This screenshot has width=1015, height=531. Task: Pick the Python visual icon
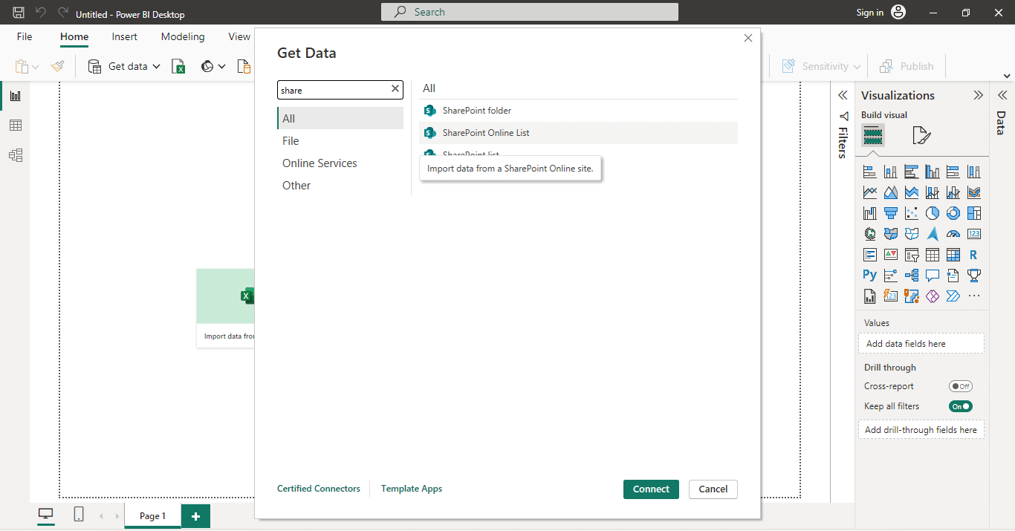point(870,276)
